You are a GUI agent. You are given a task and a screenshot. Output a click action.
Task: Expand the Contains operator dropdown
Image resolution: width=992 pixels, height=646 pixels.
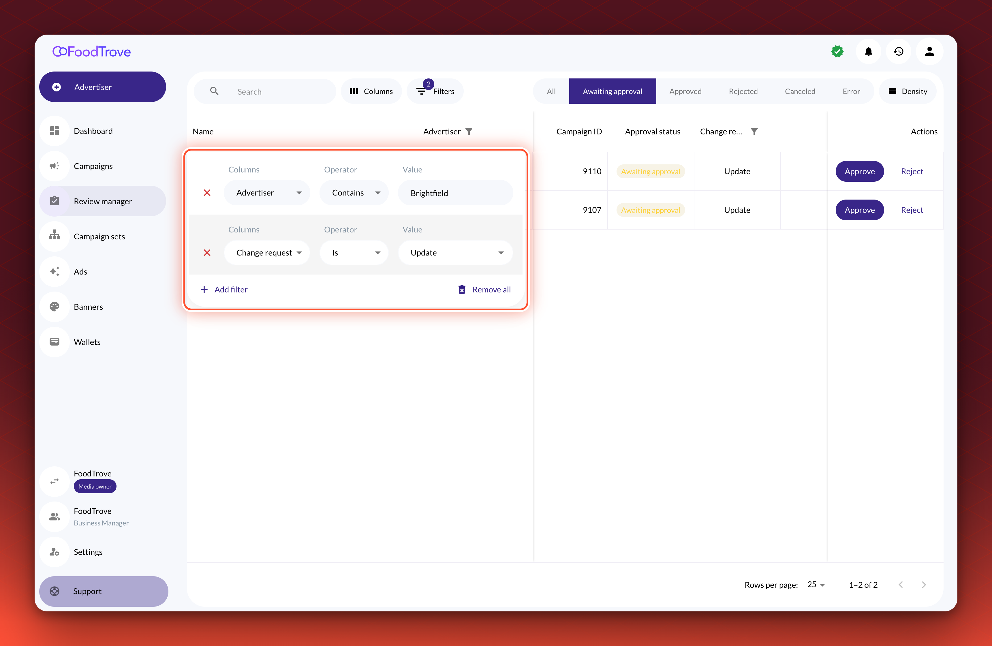[x=354, y=193]
